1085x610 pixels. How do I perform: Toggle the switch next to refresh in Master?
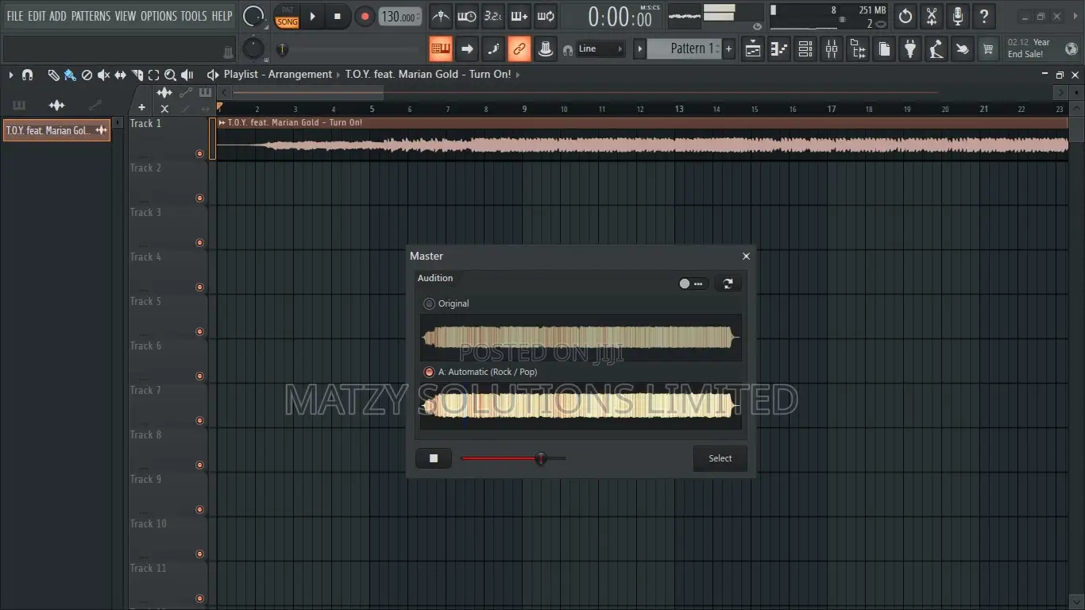click(x=693, y=284)
